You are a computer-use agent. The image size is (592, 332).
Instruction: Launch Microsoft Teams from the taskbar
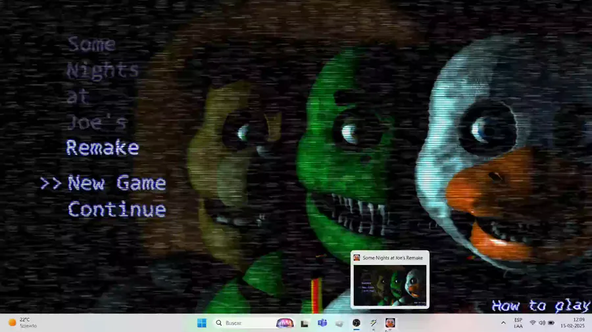(x=322, y=323)
